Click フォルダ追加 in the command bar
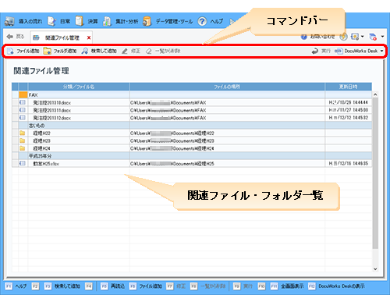The height and width of the screenshot is (295, 390). point(60,51)
